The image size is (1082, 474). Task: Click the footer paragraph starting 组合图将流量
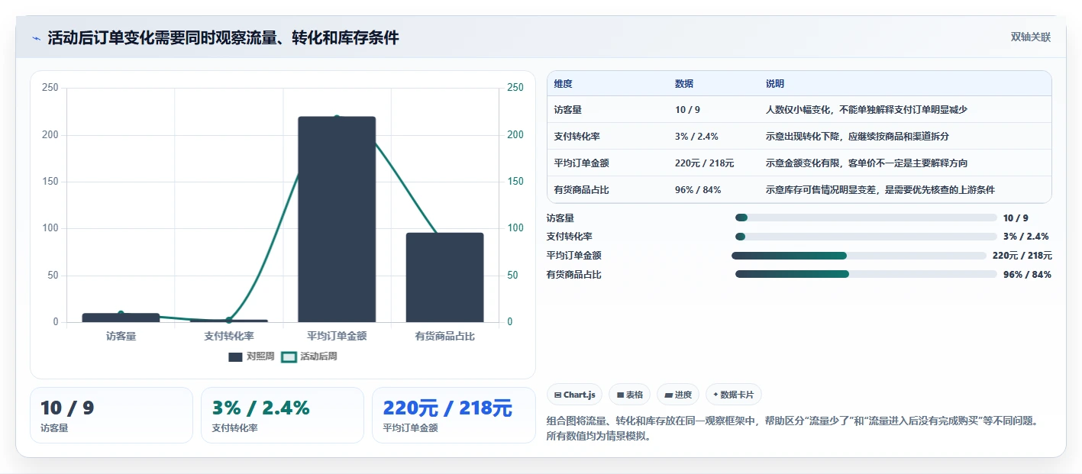[x=792, y=429]
